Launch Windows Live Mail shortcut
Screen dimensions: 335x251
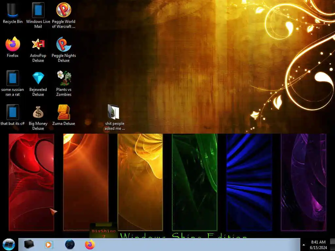click(x=38, y=15)
